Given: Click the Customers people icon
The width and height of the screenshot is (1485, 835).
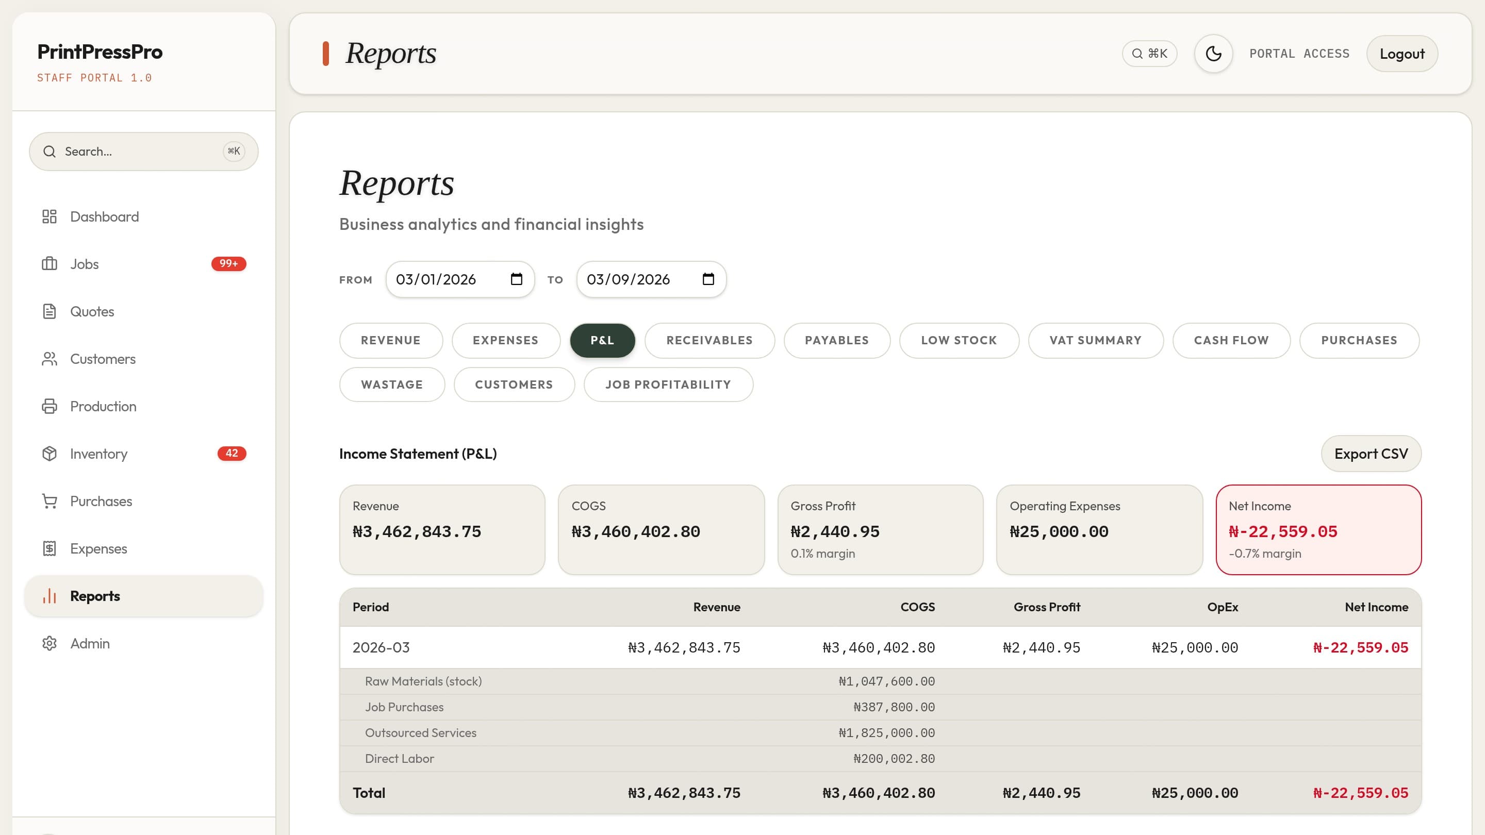Looking at the screenshot, I should click(49, 358).
